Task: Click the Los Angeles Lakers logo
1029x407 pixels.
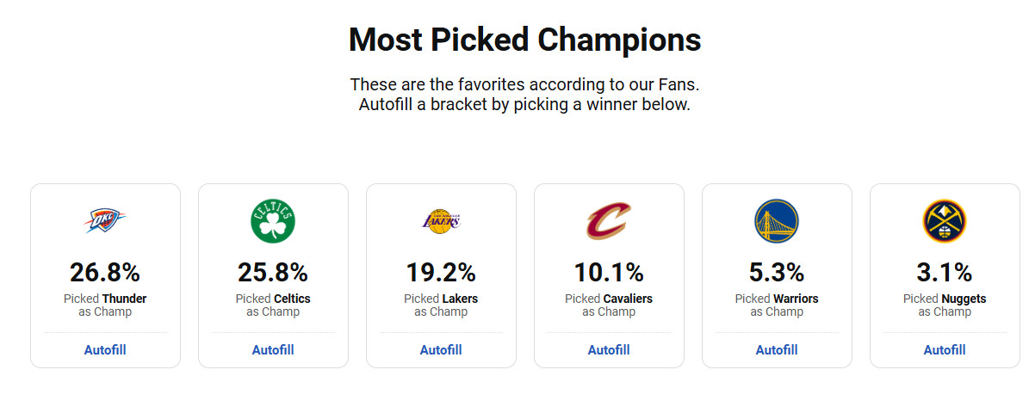Action: [441, 221]
